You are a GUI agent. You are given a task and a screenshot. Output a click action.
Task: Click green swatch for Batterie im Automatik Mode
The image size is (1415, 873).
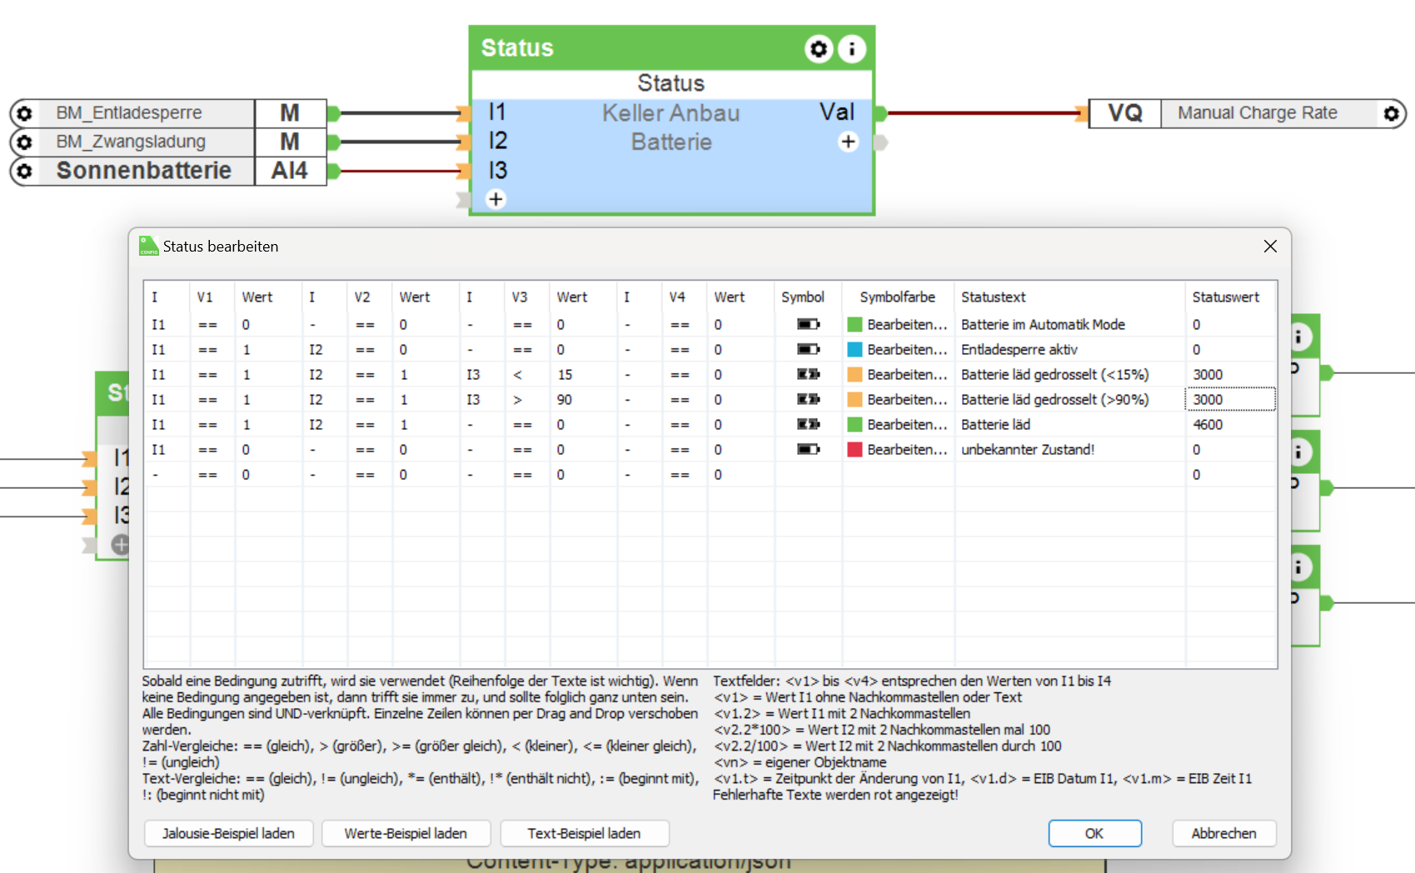click(854, 325)
